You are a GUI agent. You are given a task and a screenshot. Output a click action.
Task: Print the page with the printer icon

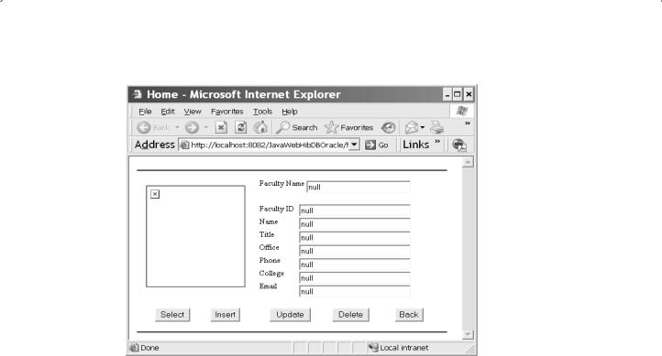point(437,127)
